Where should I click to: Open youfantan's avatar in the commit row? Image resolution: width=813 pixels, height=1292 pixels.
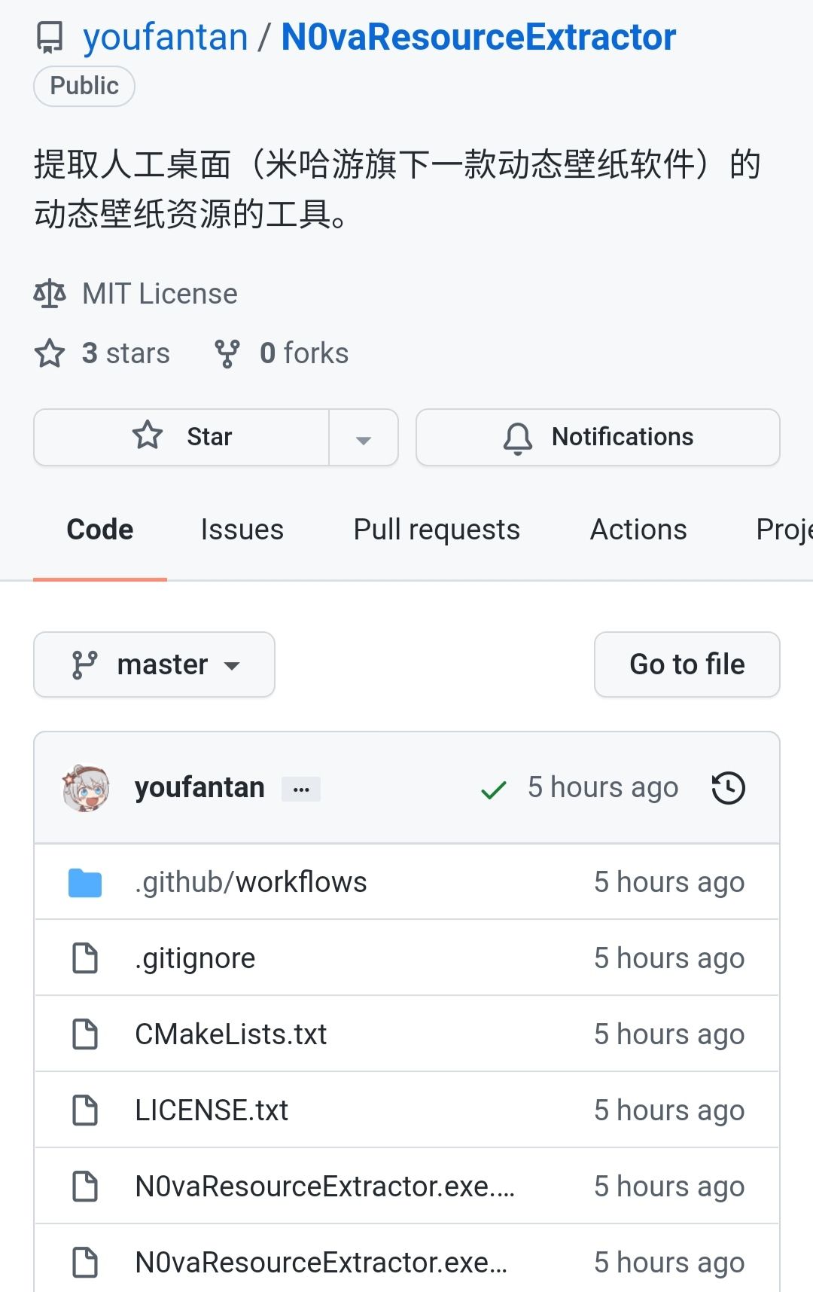click(x=86, y=788)
